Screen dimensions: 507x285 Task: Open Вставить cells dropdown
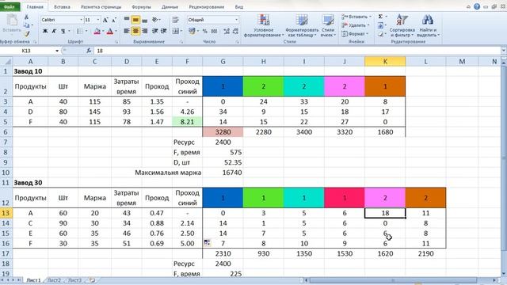[x=357, y=17]
